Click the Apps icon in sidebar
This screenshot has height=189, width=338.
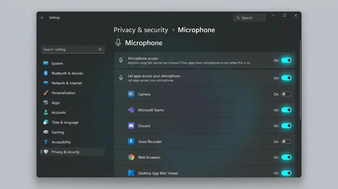pyautogui.click(x=46, y=102)
